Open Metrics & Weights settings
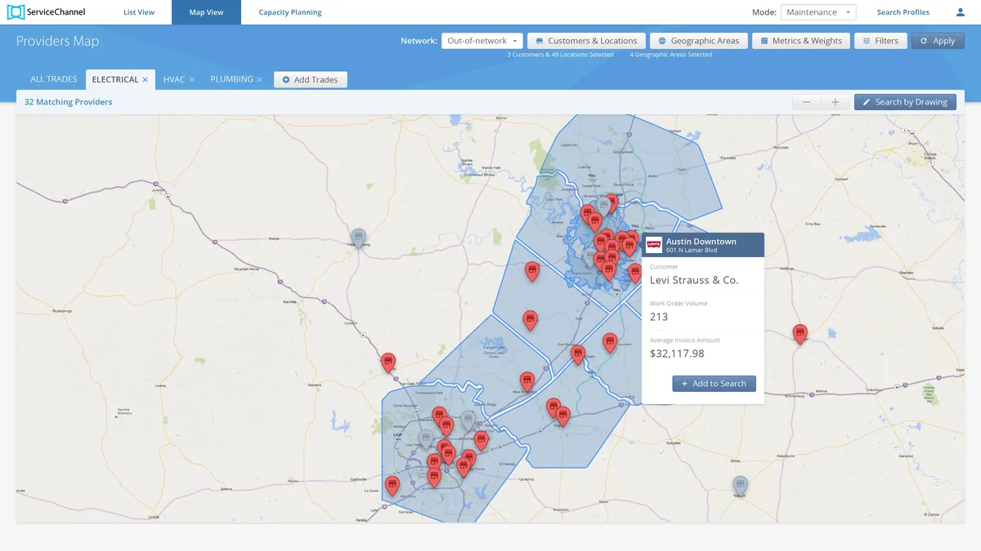The width and height of the screenshot is (981, 551). [800, 41]
